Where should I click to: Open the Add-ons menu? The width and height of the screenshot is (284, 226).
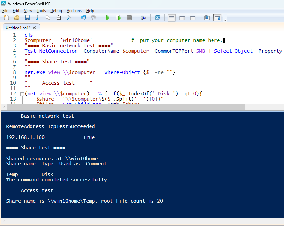pyautogui.click(x=74, y=11)
